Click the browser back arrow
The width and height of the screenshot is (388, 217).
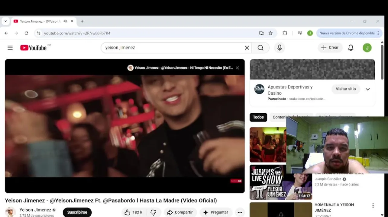pyautogui.click(x=6, y=33)
